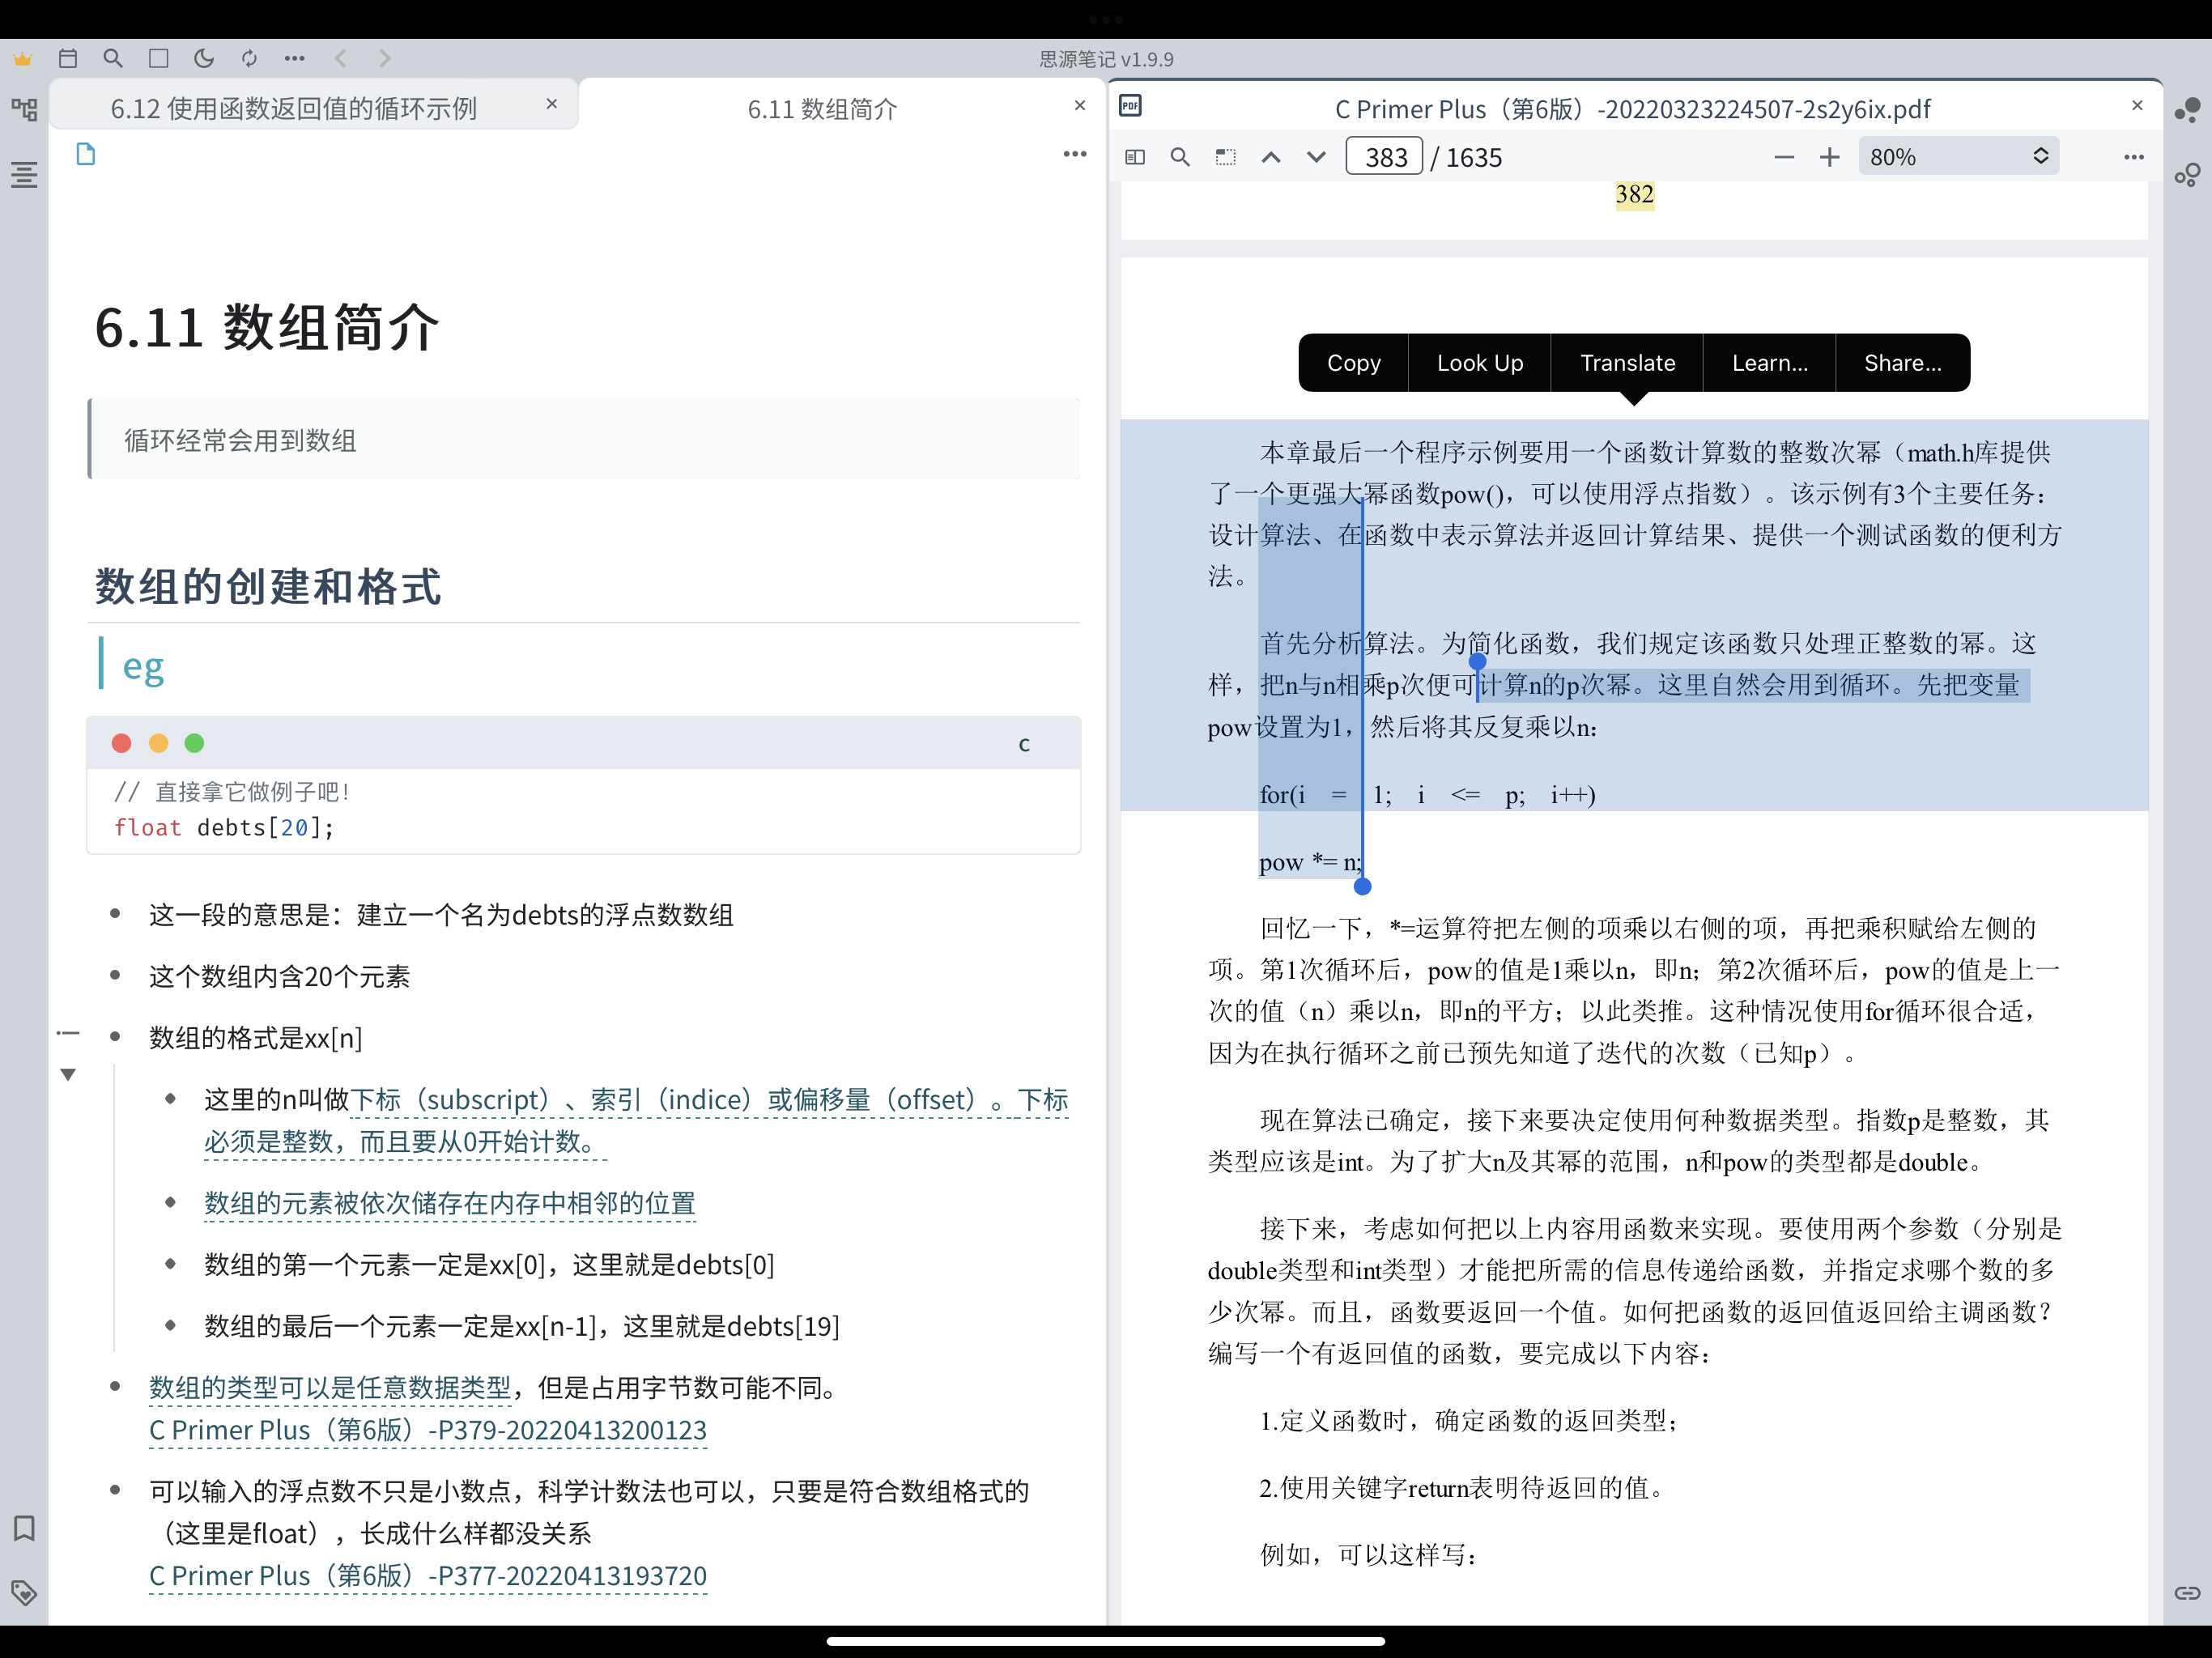The width and height of the screenshot is (2212, 1658).
Task: Zoom out the PDF with the minus control
Action: coord(1786,156)
